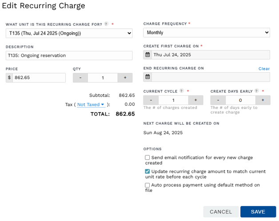This screenshot has height=221, width=279.
Task: Open calendar icon for Create First Charge On
Action: (x=147, y=54)
